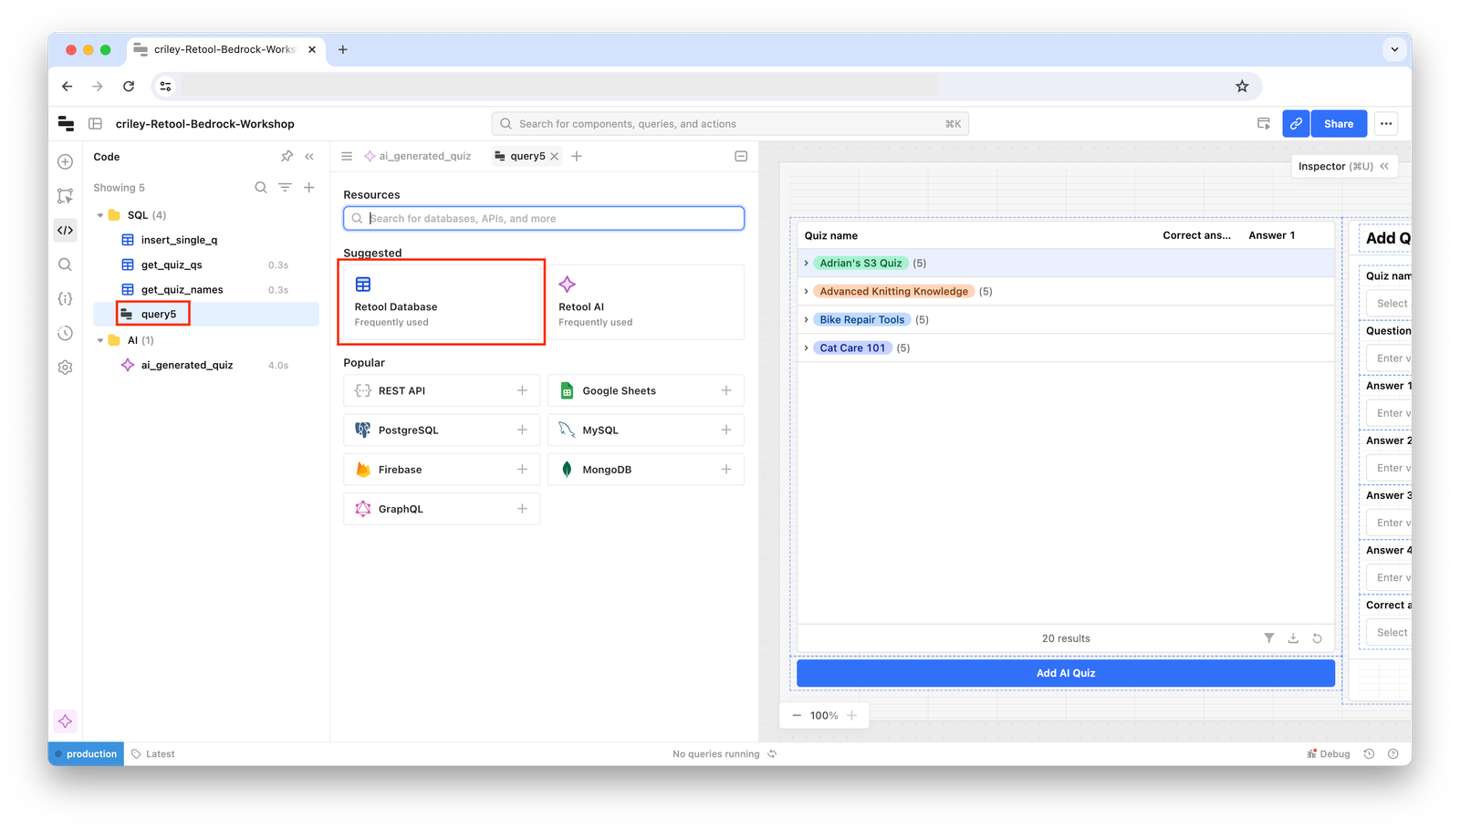Screen dimensions: 1460x829
Task: Filter the code list
Action: point(285,188)
